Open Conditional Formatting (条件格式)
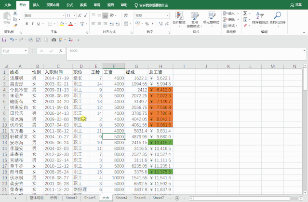 (x=179, y=19)
